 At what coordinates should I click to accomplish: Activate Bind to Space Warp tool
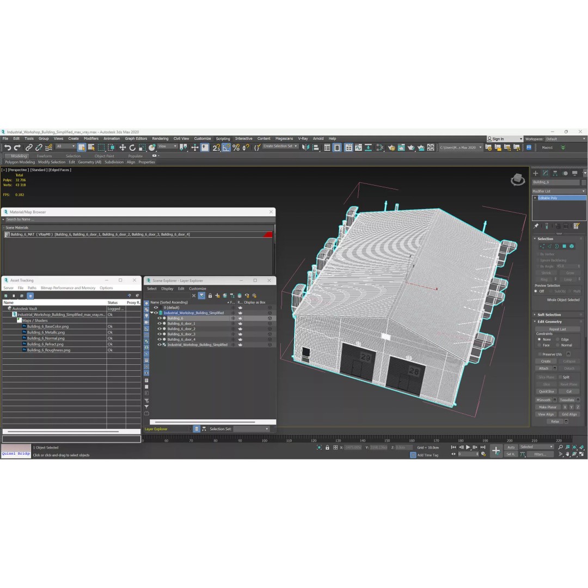pos(49,148)
